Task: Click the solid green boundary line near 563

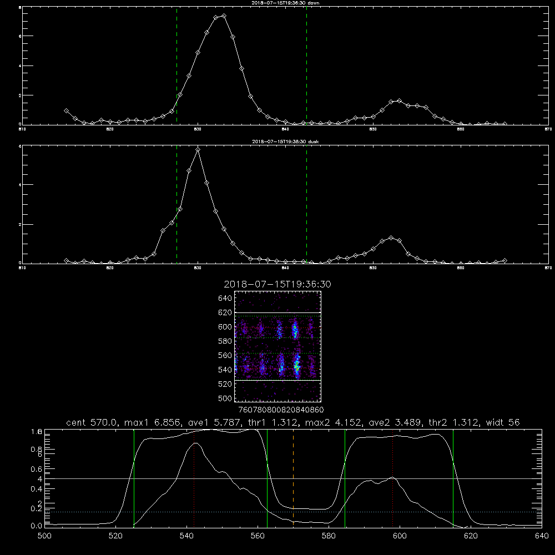Action: [267, 478]
